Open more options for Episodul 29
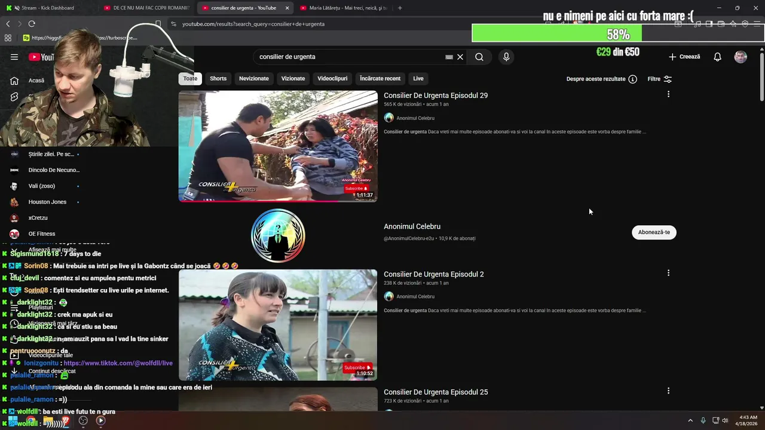 pyautogui.click(x=668, y=94)
